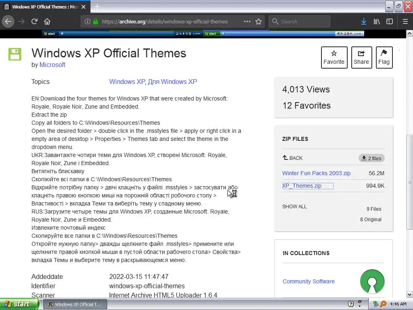Go back with the browser Back arrow

coord(8,21)
